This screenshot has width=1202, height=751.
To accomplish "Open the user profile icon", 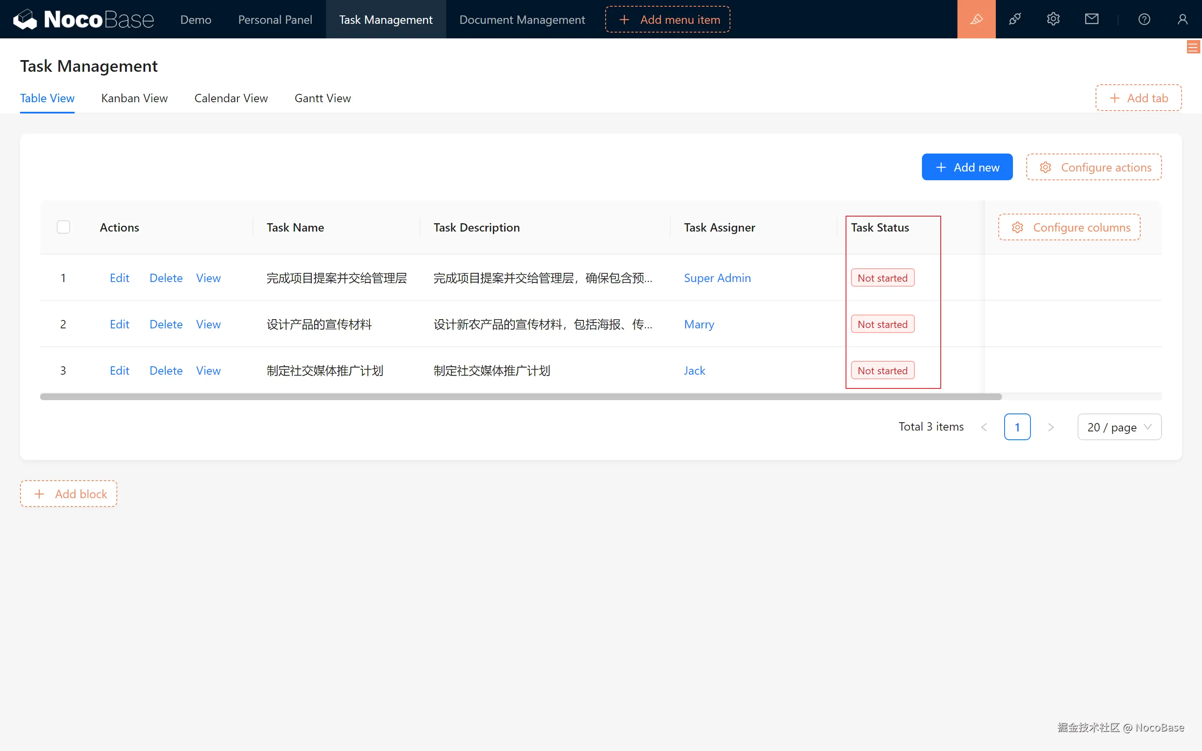I will (1182, 19).
